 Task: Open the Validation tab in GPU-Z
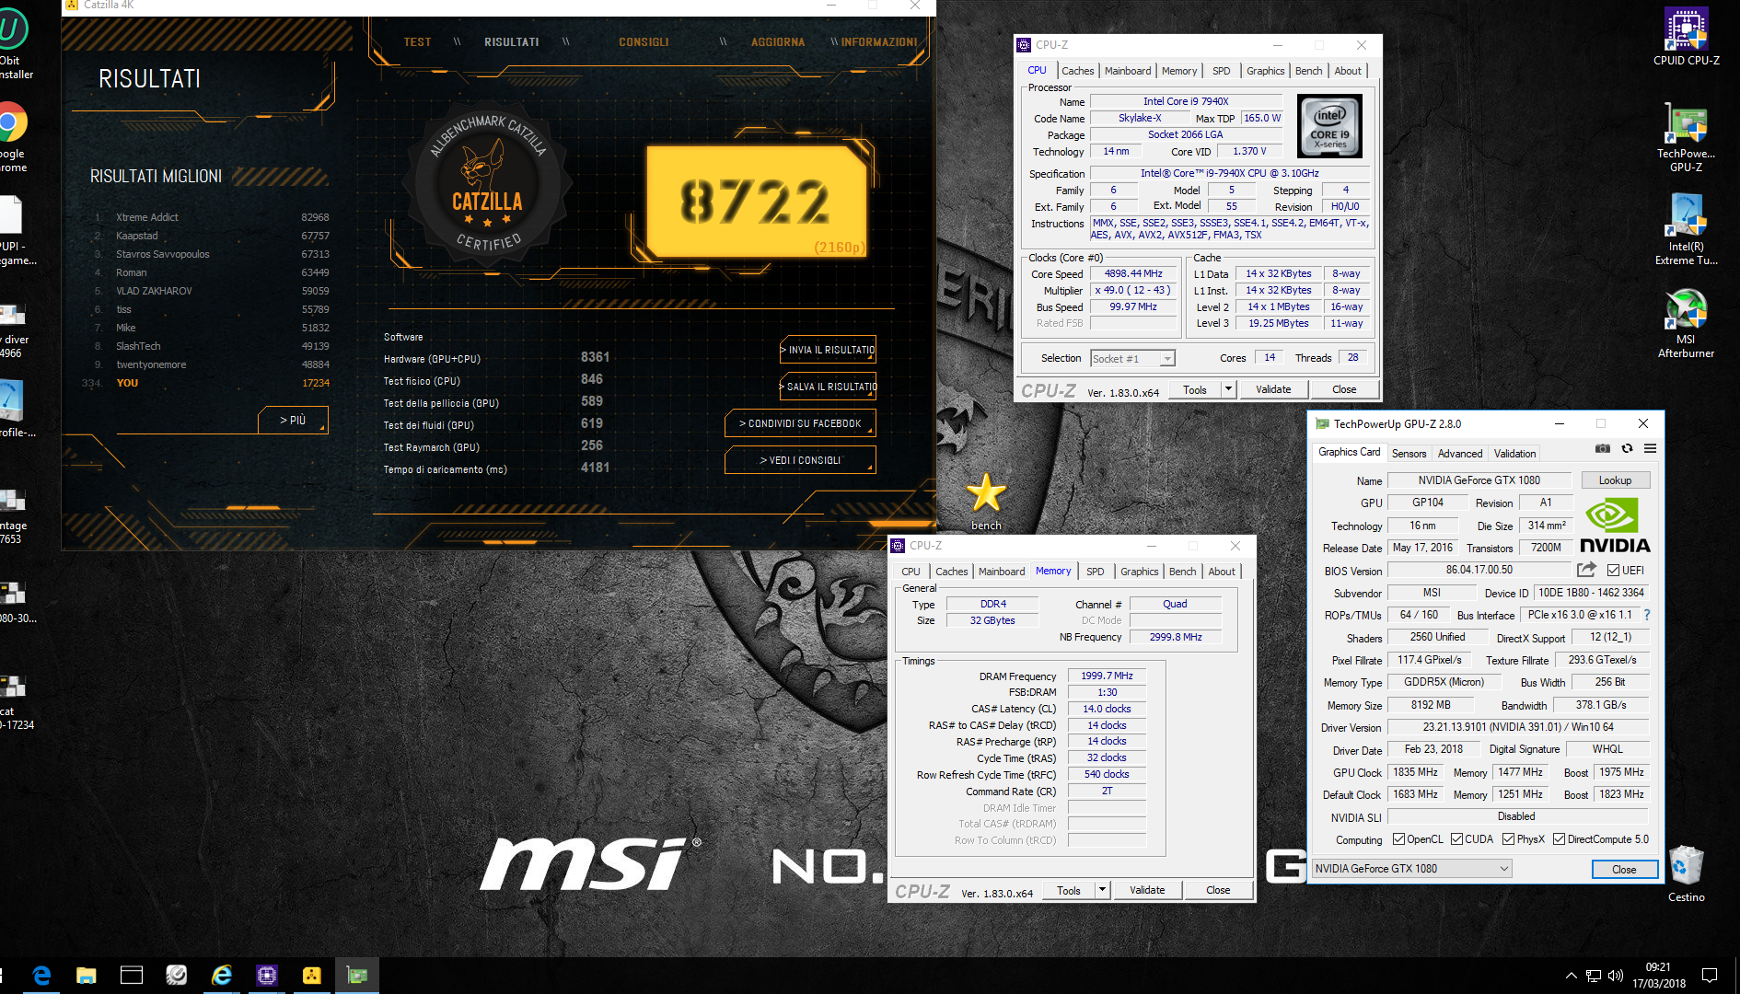(x=1514, y=454)
